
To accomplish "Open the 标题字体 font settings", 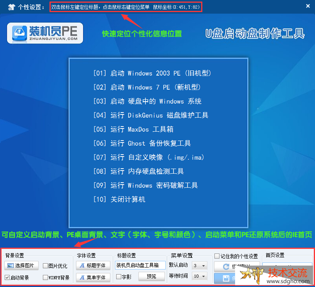I will pyautogui.click(x=93, y=266).
